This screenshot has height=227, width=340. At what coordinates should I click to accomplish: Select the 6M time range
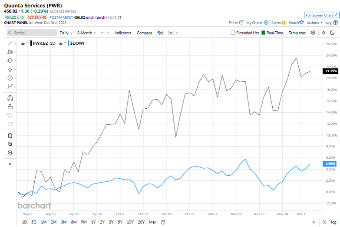point(74,222)
